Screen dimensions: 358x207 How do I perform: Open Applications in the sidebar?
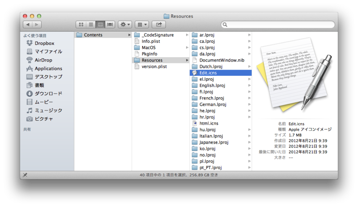(44, 68)
